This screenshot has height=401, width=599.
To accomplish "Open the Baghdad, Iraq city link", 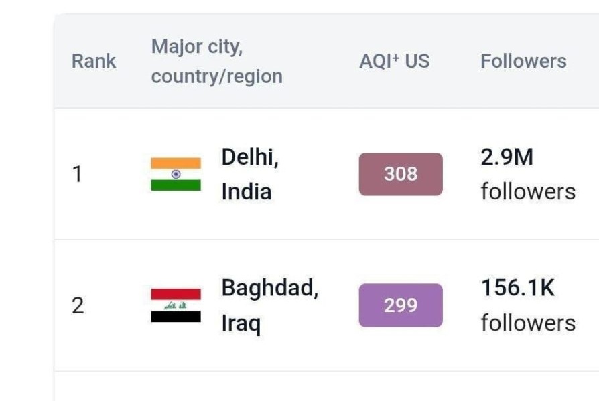I will click(269, 306).
